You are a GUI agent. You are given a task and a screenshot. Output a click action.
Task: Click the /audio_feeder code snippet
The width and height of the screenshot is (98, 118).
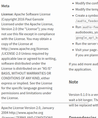(87, 21)
